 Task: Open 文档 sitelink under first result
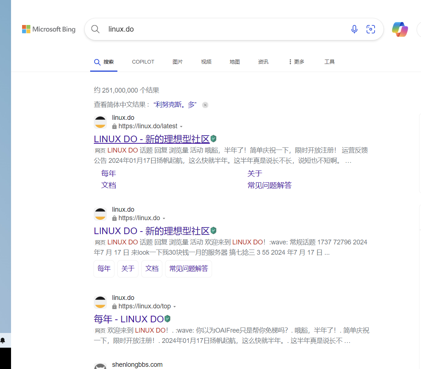click(x=109, y=185)
